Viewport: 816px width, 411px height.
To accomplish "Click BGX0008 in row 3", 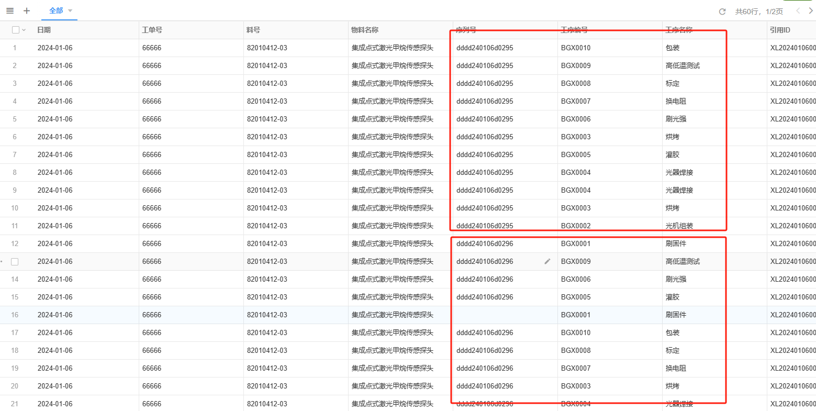I will coord(576,83).
